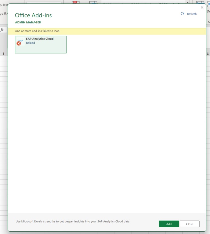The width and height of the screenshot is (210, 234).
Task: Click the 'One or more add-ins failed to load' message
Action: click(x=38, y=31)
